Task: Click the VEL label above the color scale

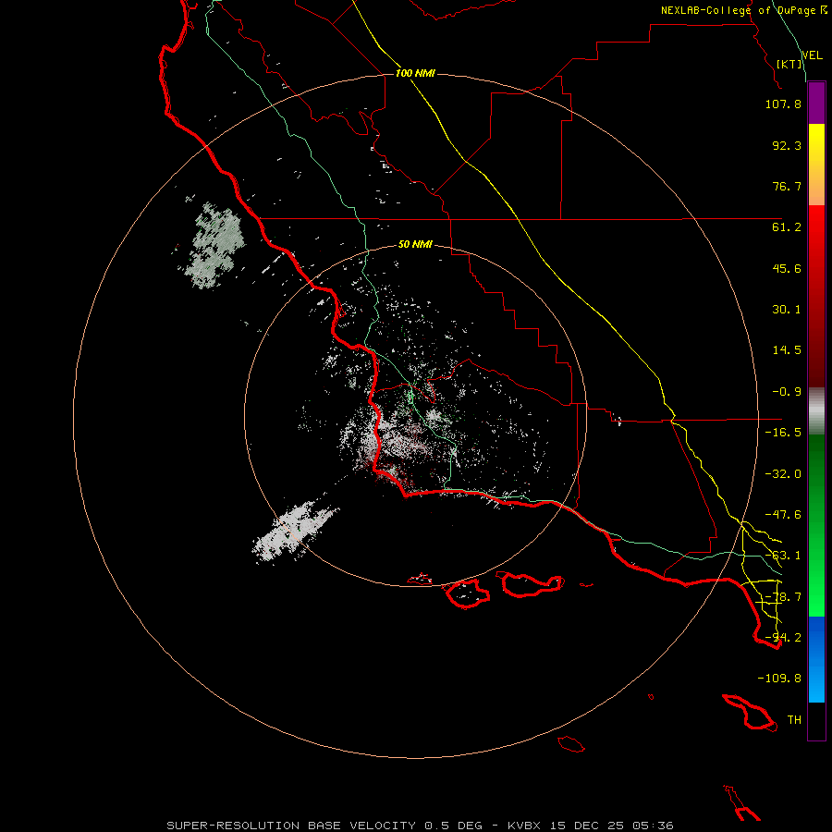Action: click(812, 55)
